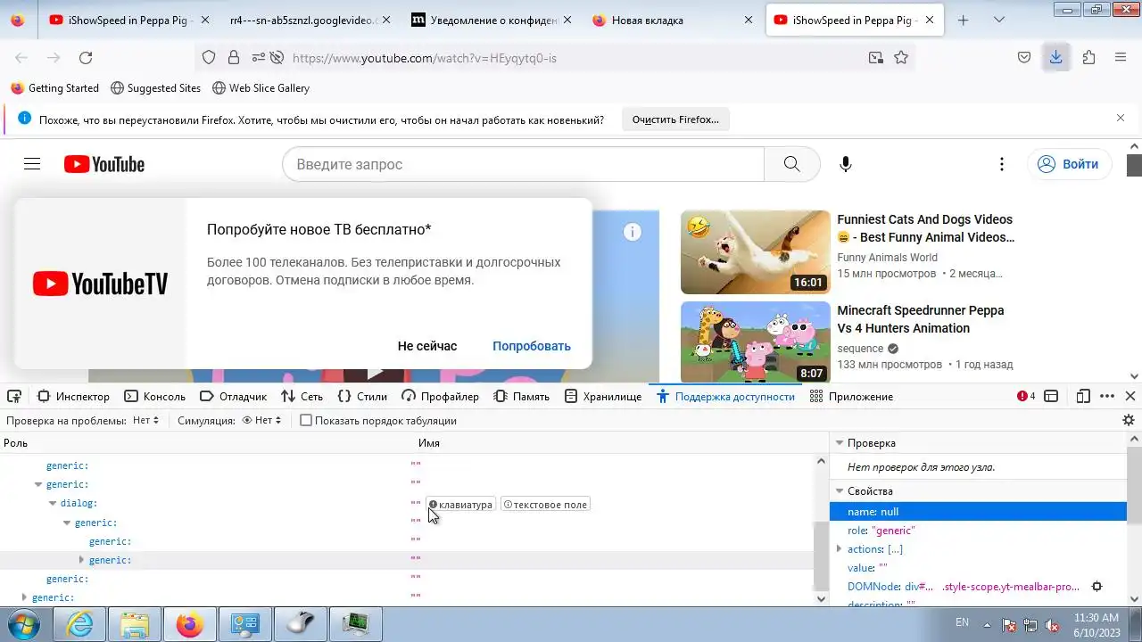This screenshot has height=642, width=1142.
Task: Enable Показать порядок табуляции checkbox
Action: pyautogui.click(x=306, y=420)
